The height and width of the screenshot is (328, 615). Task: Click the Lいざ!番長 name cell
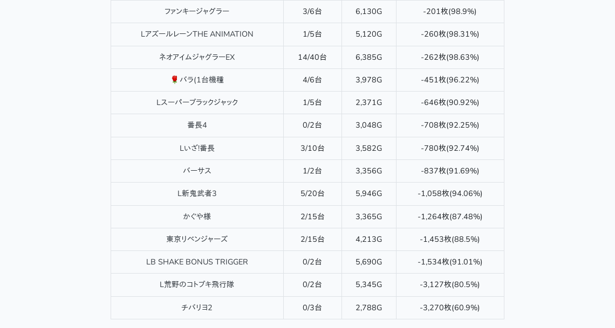[x=197, y=148]
